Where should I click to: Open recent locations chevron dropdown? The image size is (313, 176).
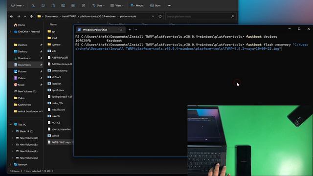click(25, 16)
